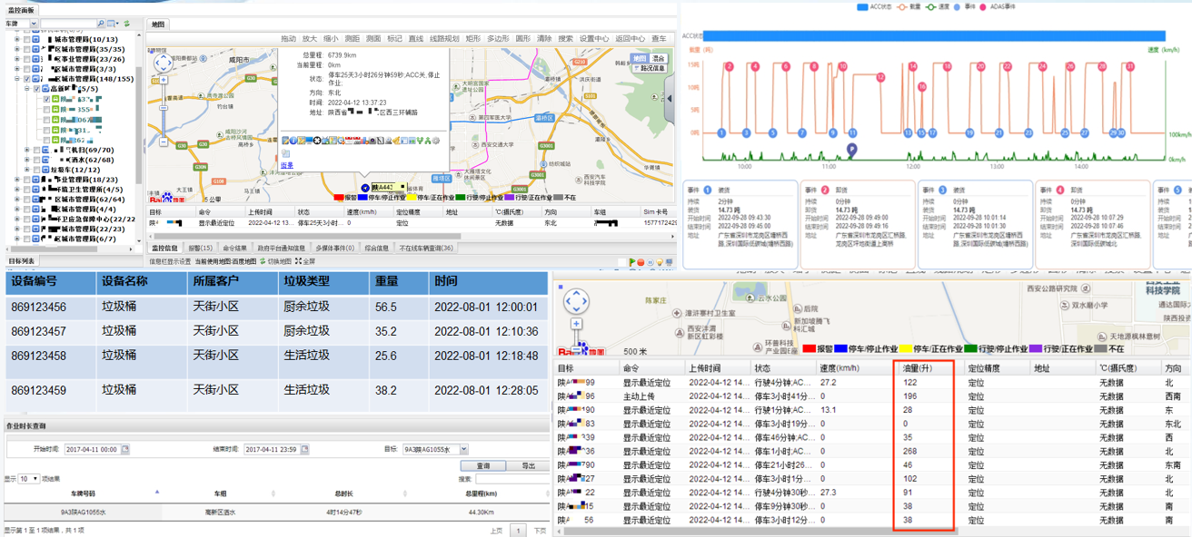This screenshot has height=537, width=1192.
Task: Click the 搜索 input field in results
Action: click(x=511, y=479)
